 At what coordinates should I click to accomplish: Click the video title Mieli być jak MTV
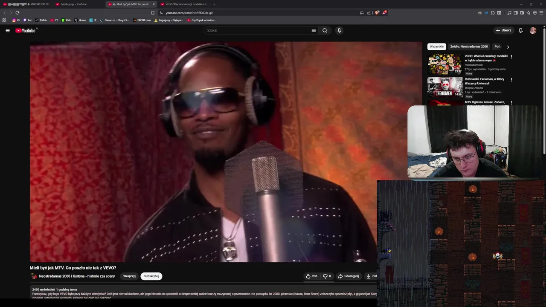point(73,268)
